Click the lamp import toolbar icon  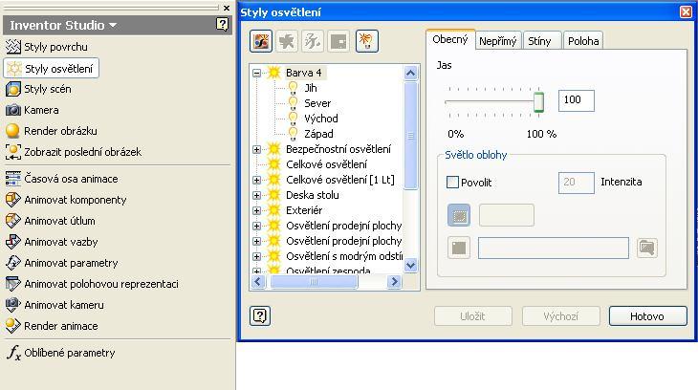point(367,41)
